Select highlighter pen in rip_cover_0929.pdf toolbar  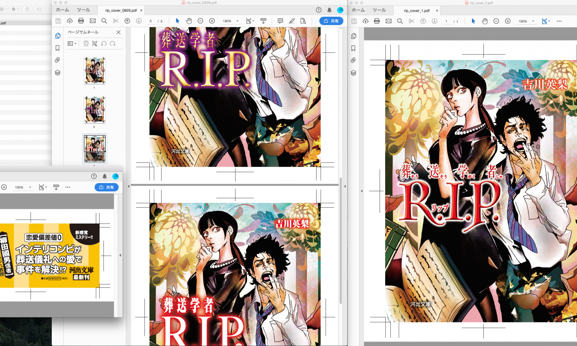point(292,21)
